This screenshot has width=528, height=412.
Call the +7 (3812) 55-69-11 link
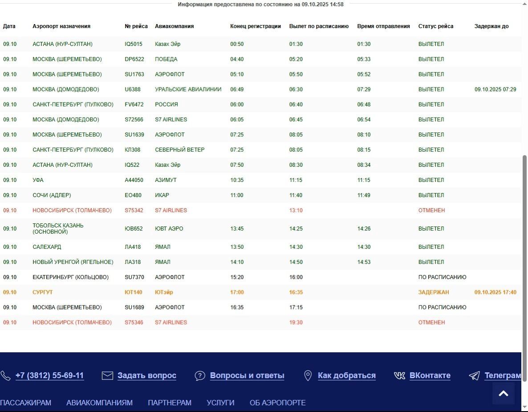coord(49,375)
